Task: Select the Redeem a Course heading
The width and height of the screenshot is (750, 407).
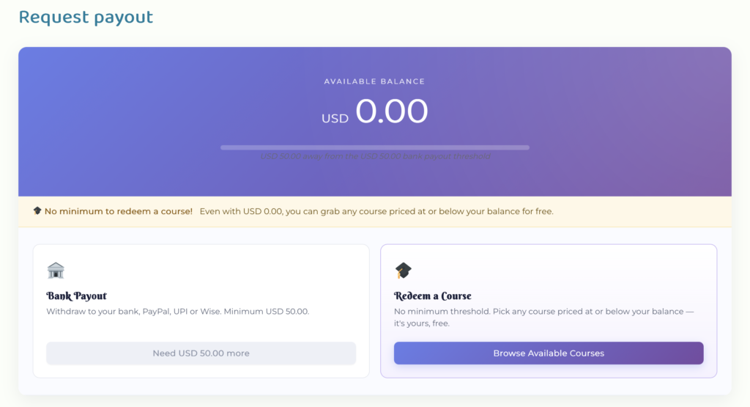Action: (432, 296)
